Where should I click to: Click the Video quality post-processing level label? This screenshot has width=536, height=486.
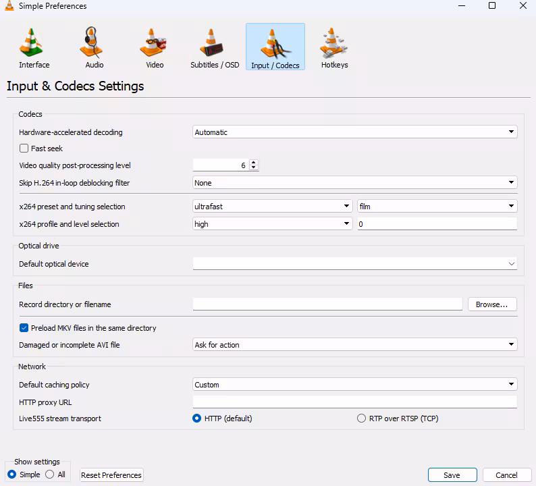[75, 165]
